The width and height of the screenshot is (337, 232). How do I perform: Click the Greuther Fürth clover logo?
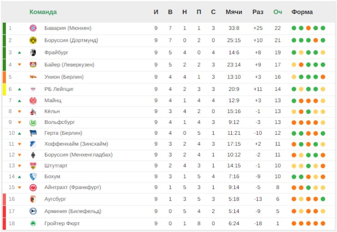[x=33, y=223]
